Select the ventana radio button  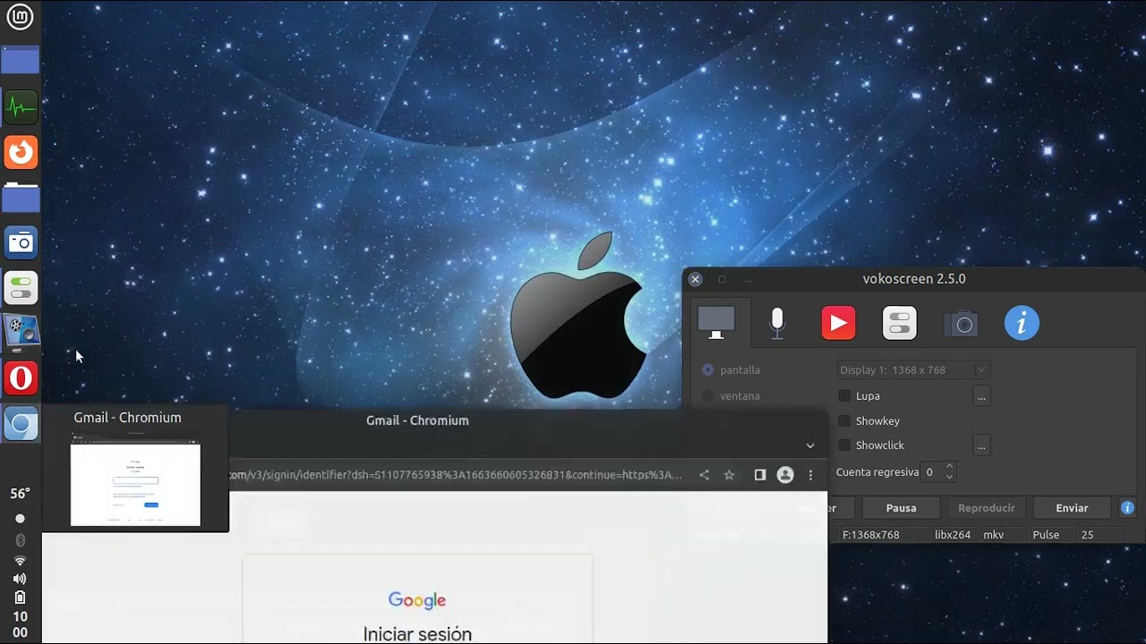[x=708, y=395]
